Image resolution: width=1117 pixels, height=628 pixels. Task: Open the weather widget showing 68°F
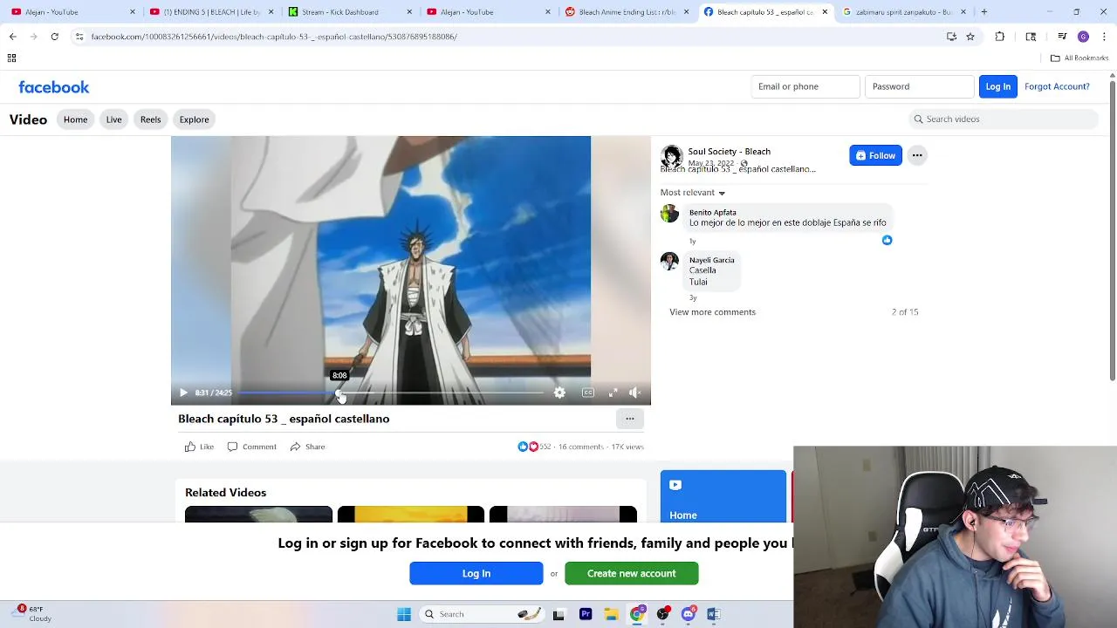(32, 614)
